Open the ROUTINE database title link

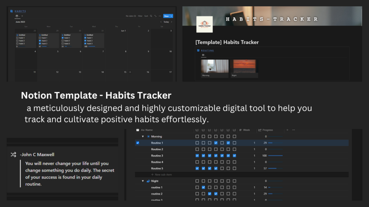click(207, 51)
